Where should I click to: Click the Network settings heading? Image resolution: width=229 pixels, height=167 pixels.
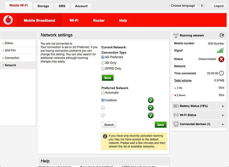57,35
